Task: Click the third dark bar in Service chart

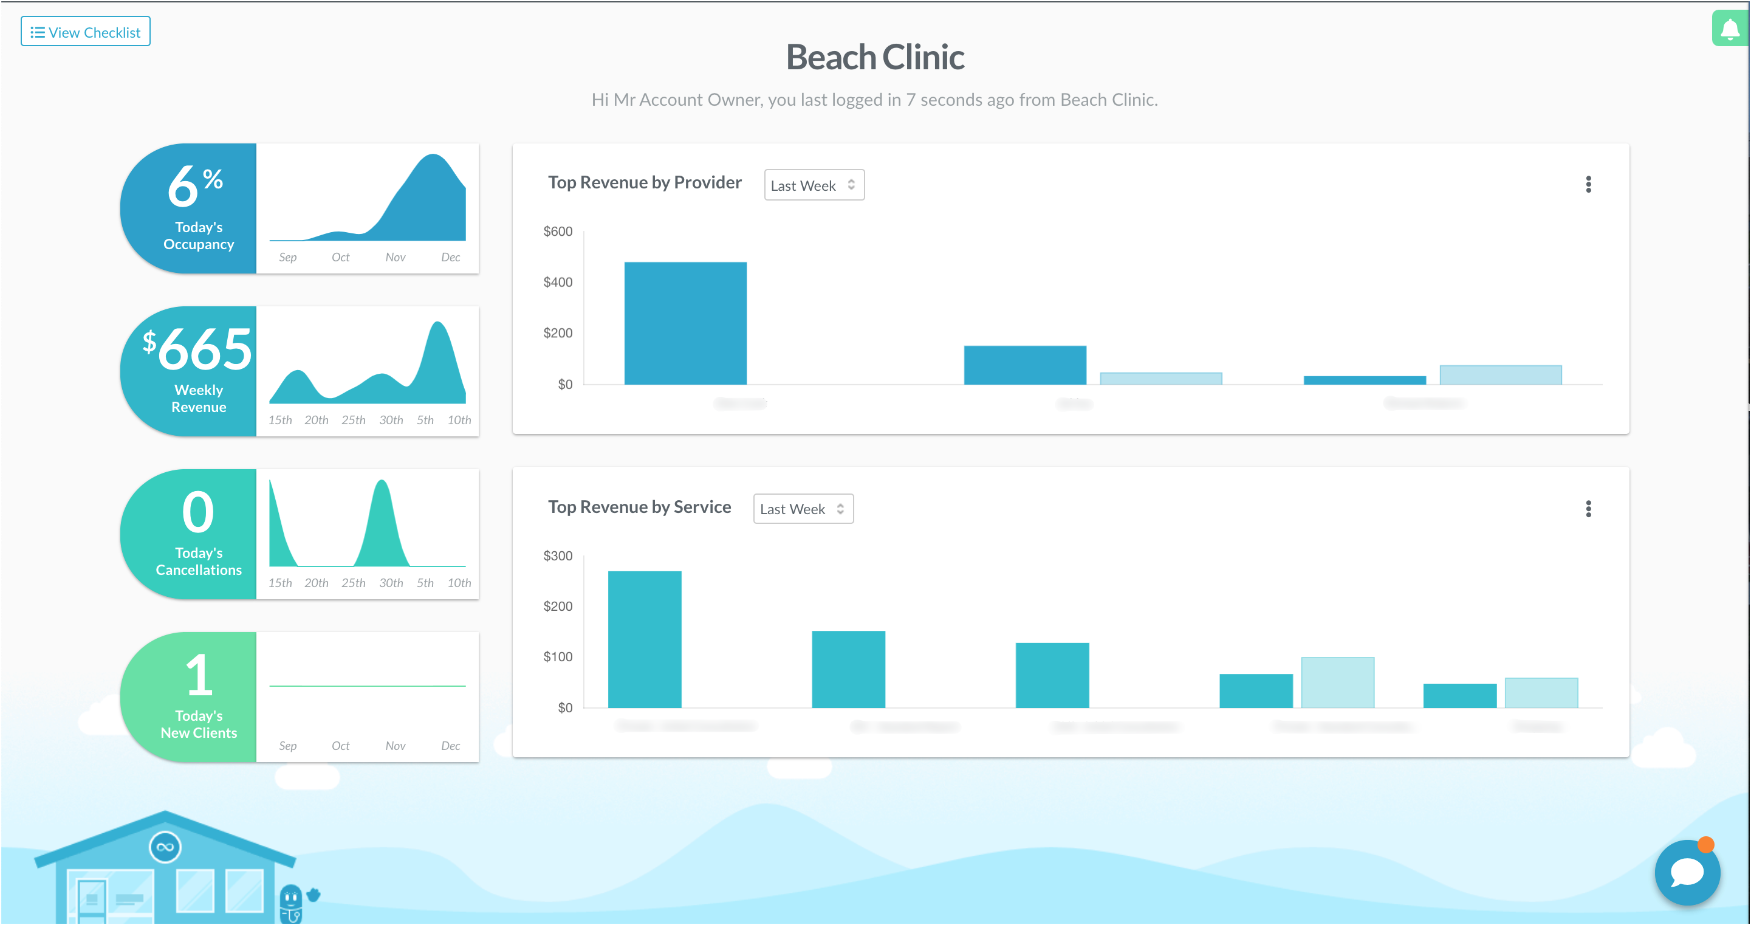Action: coord(1052,675)
